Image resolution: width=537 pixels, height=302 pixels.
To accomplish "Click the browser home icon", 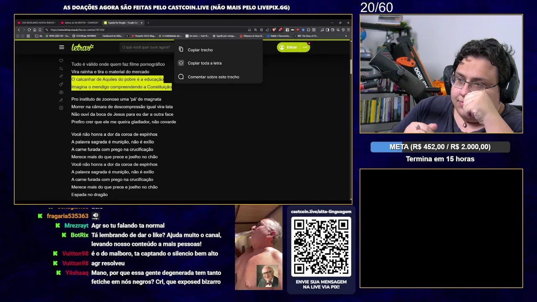I will (x=34, y=30).
